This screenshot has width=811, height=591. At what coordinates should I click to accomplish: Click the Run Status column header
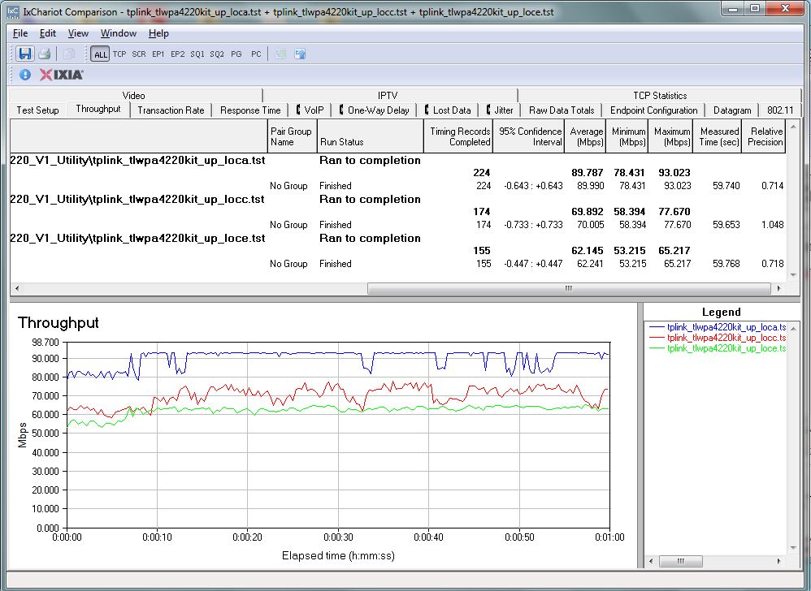[370, 136]
